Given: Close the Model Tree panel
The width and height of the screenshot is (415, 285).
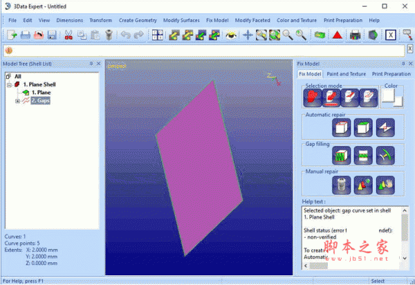Looking at the screenshot, I should click(98, 64).
